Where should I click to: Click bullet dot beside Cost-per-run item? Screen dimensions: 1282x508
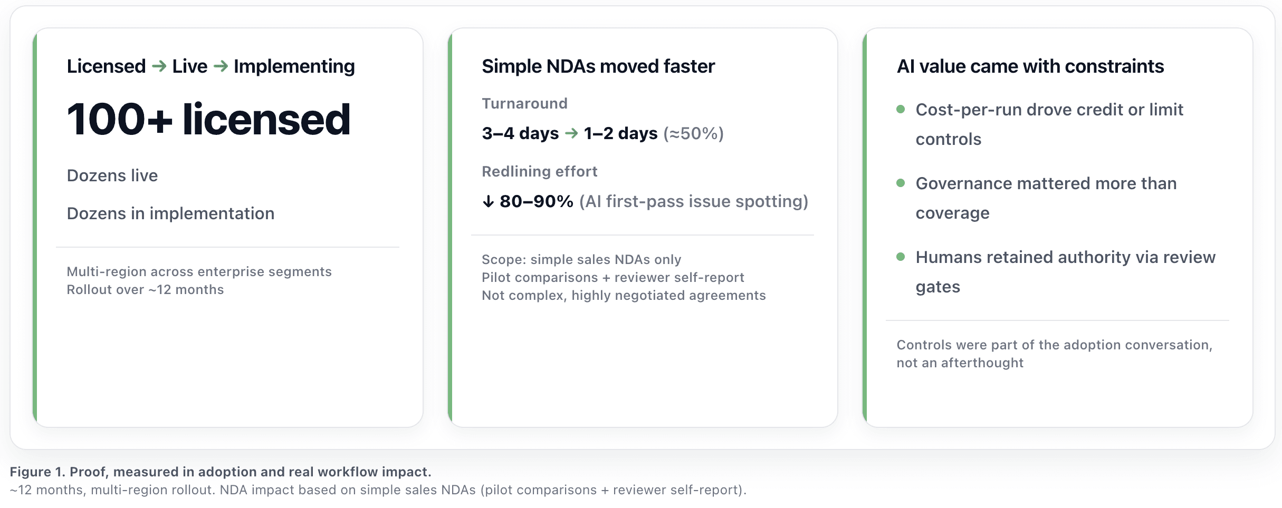(901, 110)
